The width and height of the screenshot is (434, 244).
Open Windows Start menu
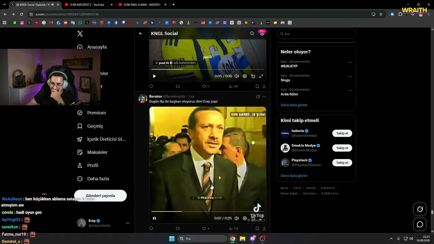point(172,239)
